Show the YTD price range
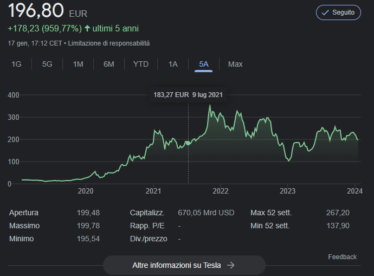The image size is (374, 276). pyautogui.click(x=141, y=64)
